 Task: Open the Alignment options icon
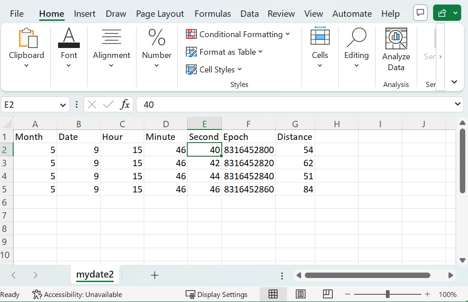point(112,38)
